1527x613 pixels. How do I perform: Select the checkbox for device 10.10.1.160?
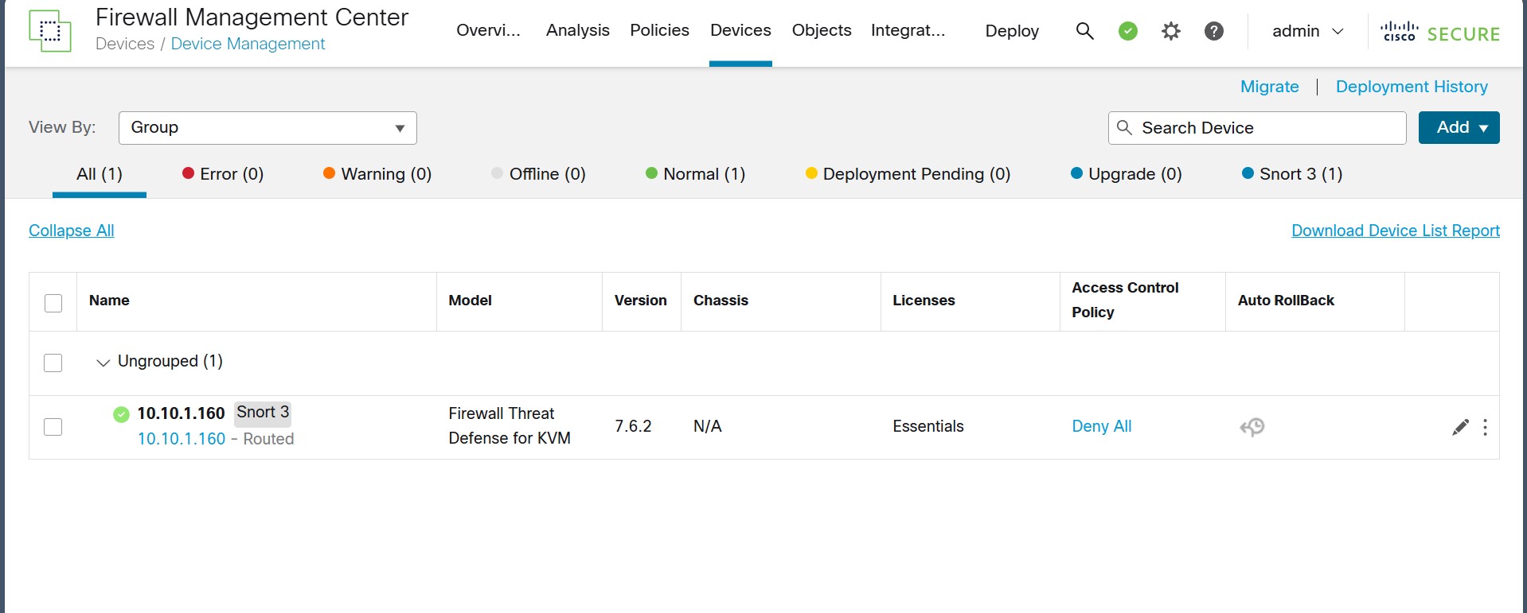(53, 427)
